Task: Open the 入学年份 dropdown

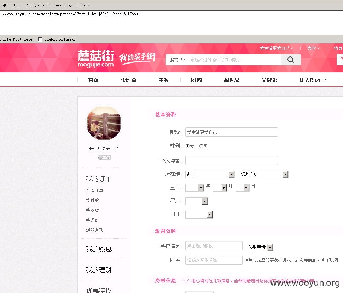Action: click(259, 247)
